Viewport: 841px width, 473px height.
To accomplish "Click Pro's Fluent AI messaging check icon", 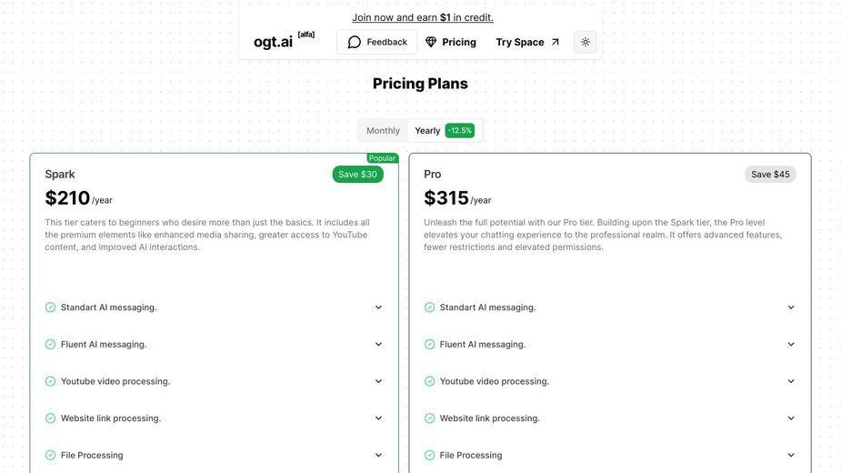I will tap(430, 344).
